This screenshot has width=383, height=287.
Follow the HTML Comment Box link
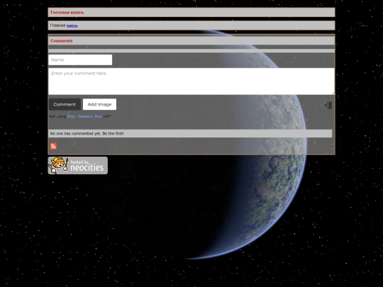84,116
